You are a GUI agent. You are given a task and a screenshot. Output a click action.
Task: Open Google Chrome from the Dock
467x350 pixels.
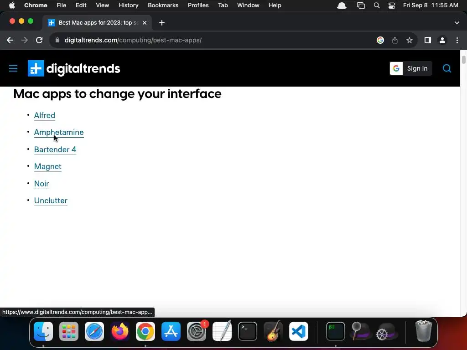click(145, 331)
